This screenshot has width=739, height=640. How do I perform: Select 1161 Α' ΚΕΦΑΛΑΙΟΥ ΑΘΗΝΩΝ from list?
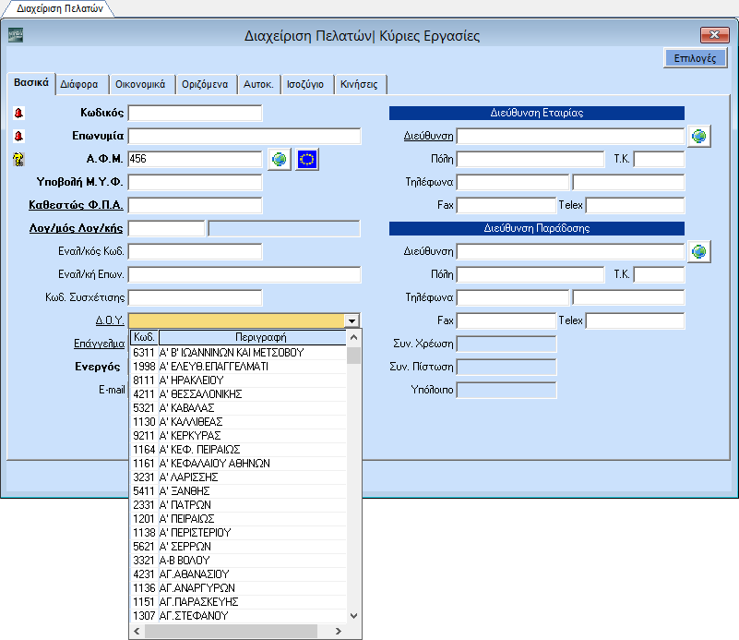click(x=238, y=463)
